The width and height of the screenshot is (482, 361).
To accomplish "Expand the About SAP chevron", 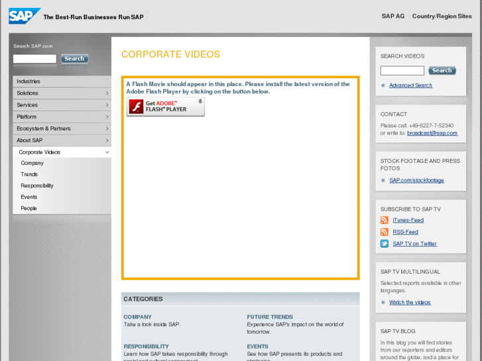I will [107, 140].
